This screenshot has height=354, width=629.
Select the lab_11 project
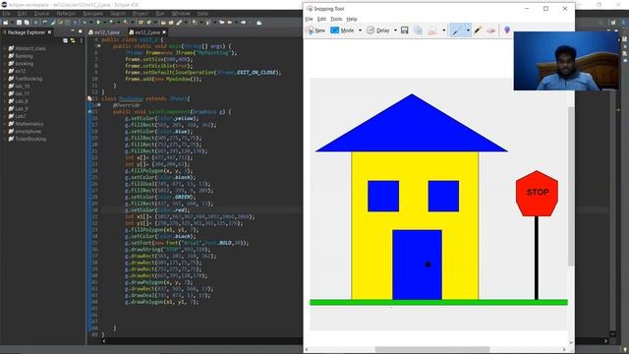22,93
